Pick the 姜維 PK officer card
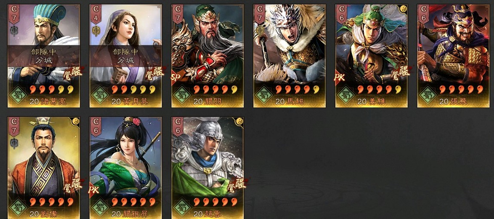 pyautogui.click(x=372, y=56)
